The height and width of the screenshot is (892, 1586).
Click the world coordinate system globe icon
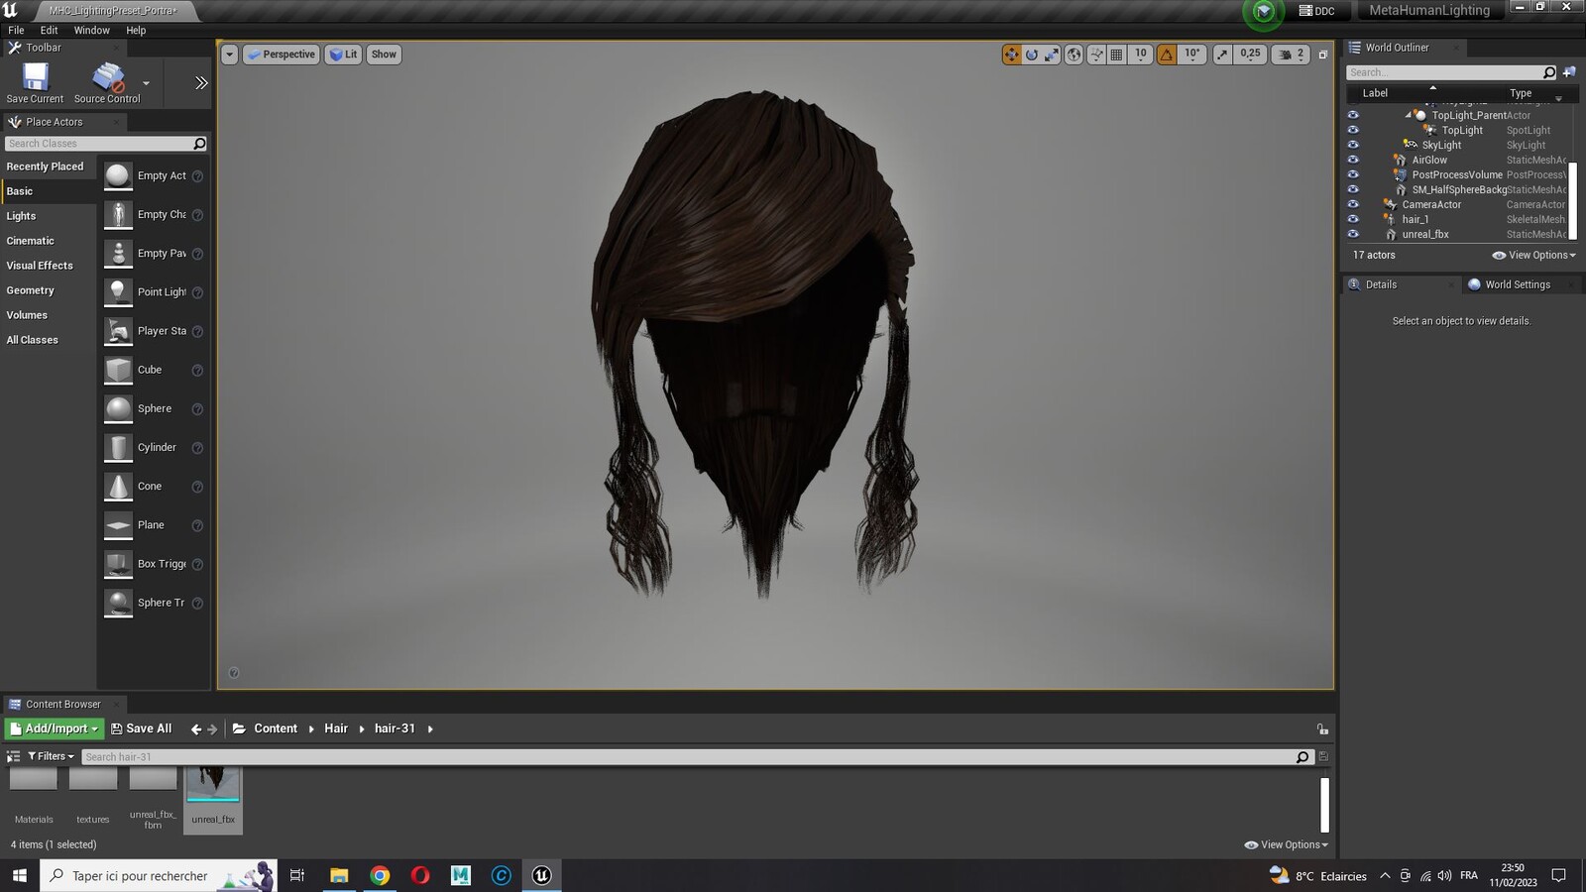click(x=1074, y=55)
